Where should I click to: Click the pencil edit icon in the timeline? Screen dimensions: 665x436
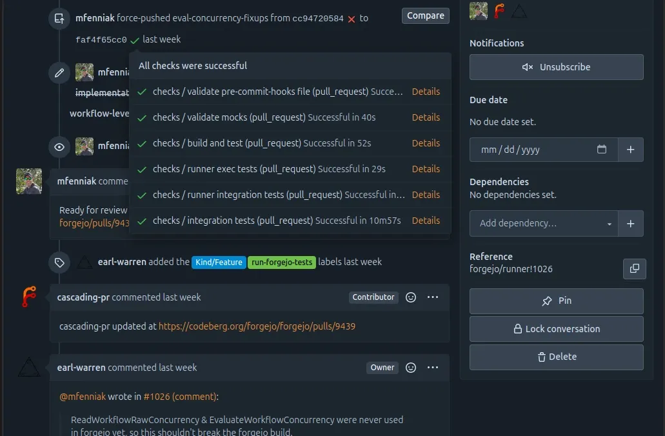tap(59, 72)
